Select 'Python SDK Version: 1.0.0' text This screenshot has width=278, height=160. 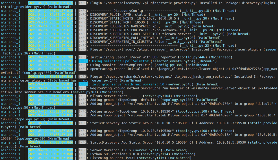(x=115, y=155)
